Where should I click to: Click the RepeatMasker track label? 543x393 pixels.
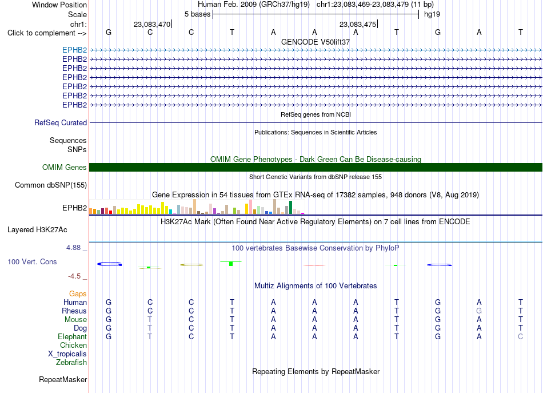click(63, 379)
